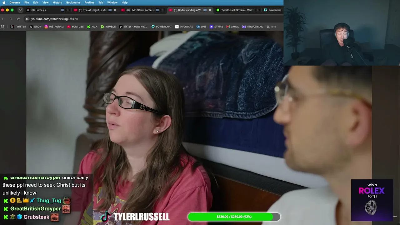Open the GROK bookmark

pyautogui.click(x=35, y=27)
